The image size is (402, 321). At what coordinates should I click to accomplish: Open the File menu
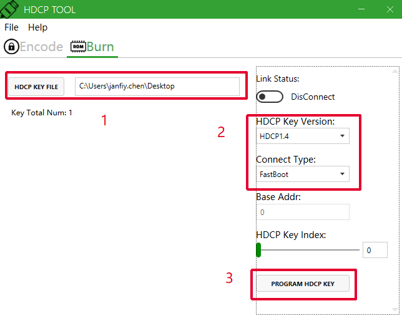pos(11,27)
